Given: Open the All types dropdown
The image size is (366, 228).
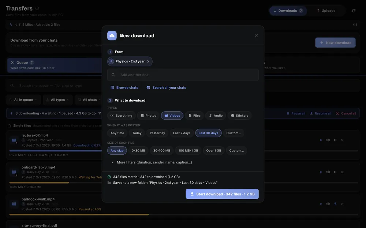Looking at the screenshot, I should [58, 100].
